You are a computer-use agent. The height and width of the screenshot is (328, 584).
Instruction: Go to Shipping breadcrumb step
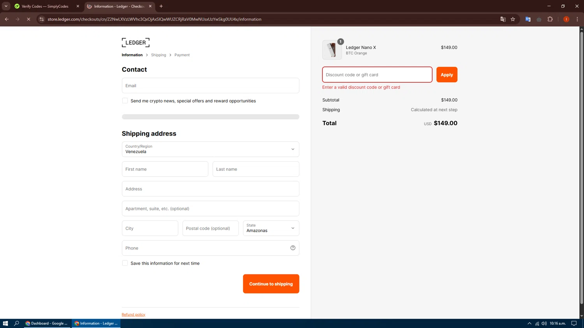tap(158, 55)
